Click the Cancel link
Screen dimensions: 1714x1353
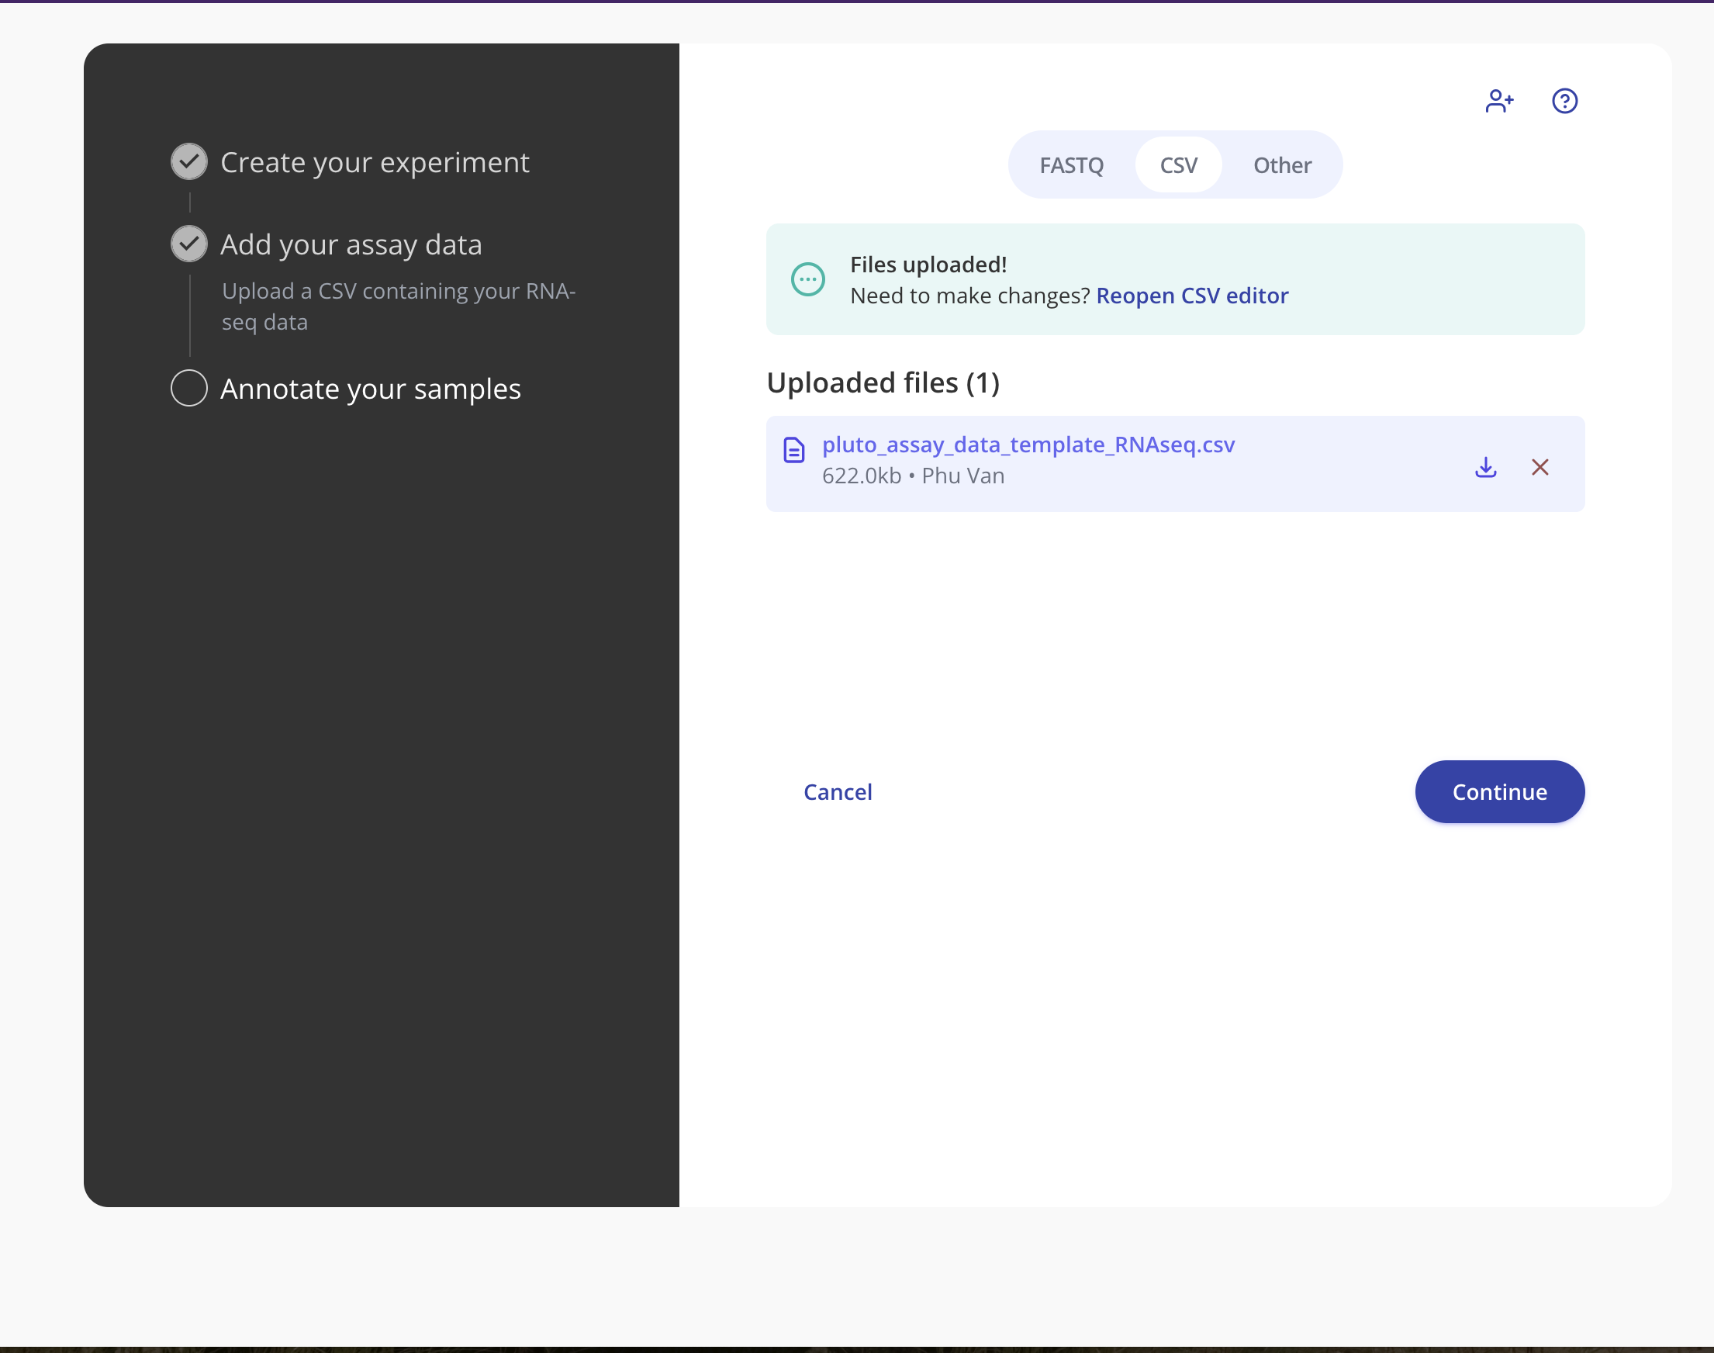coord(837,791)
